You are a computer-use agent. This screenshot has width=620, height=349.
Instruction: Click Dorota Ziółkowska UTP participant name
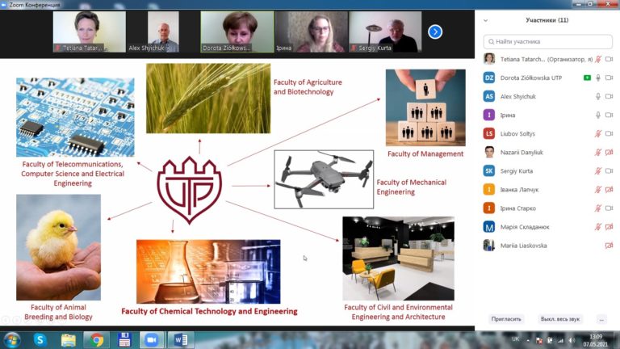(531, 78)
